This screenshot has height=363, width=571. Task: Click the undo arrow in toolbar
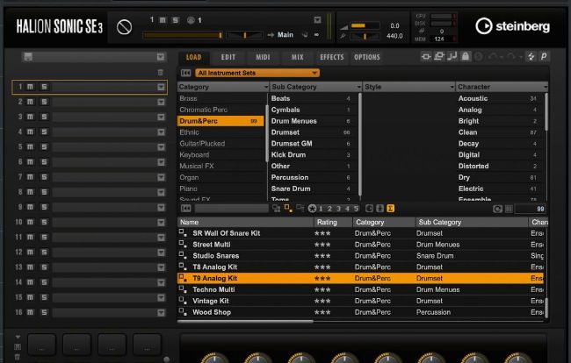point(493,56)
